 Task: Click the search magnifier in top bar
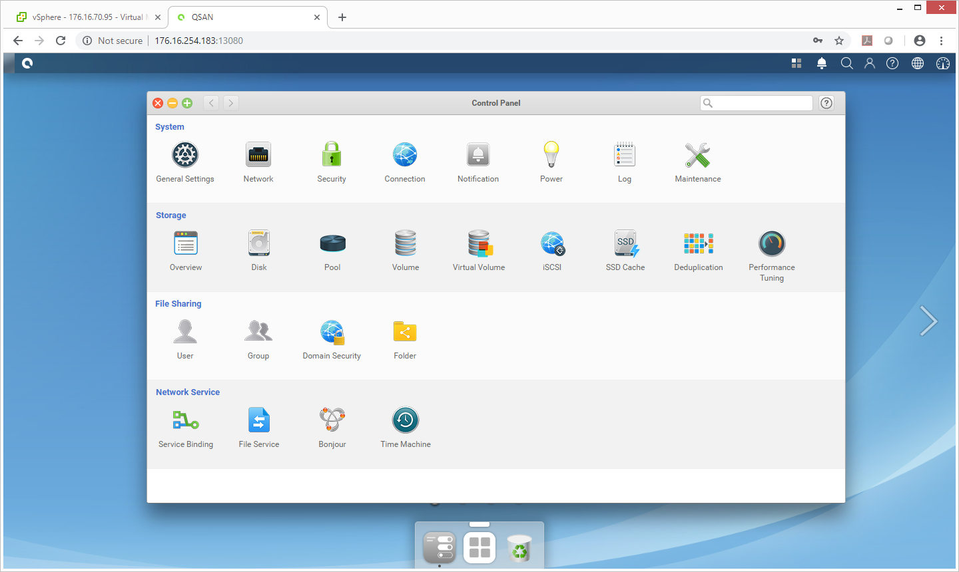pyautogui.click(x=846, y=63)
